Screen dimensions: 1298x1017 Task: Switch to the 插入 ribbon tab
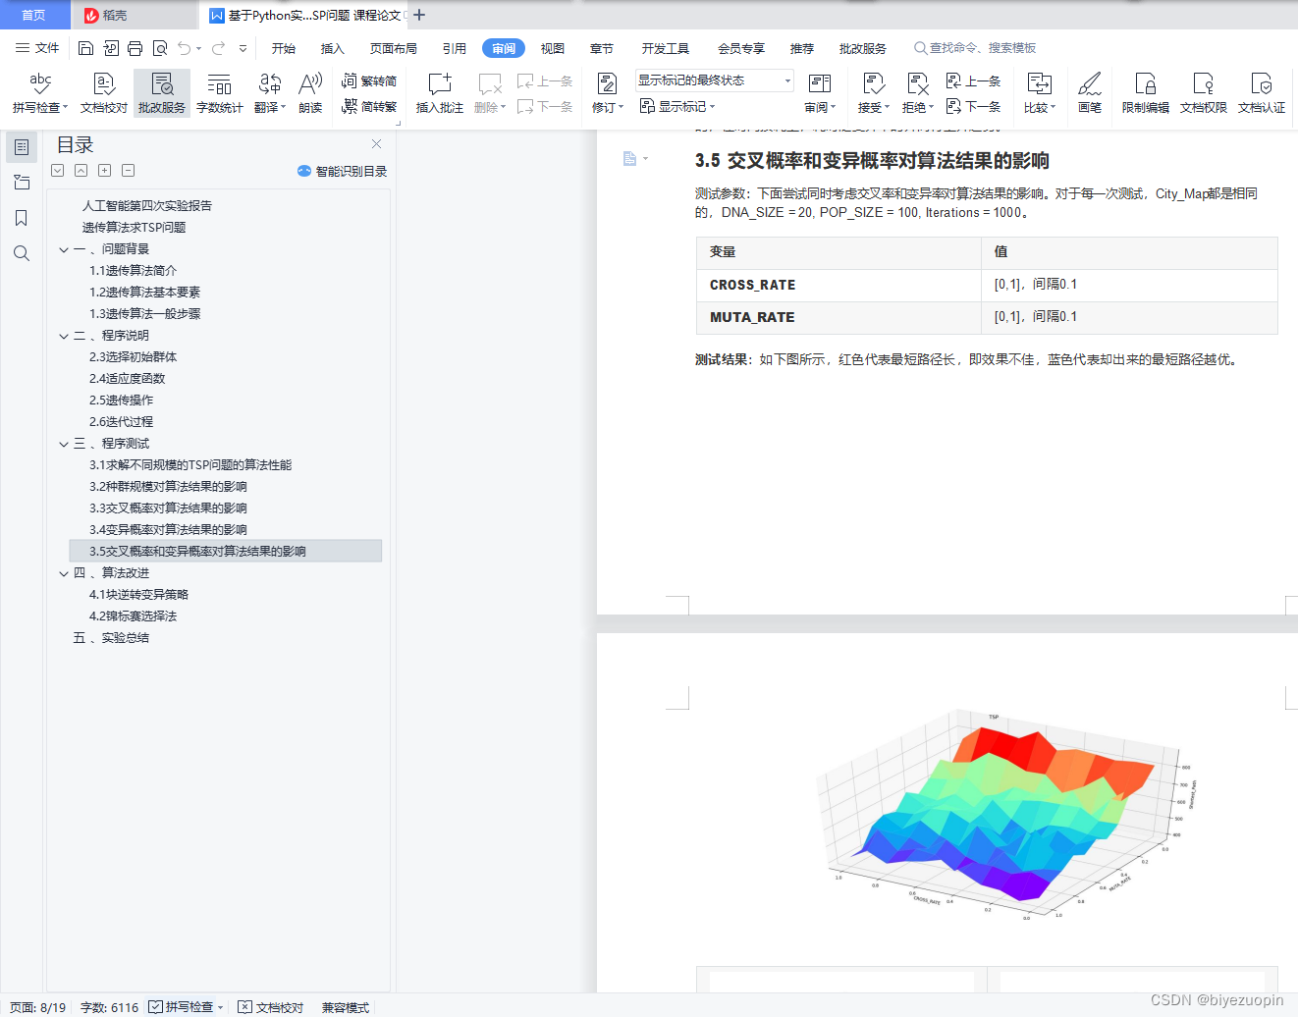pyautogui.click(x=333, y=48)
